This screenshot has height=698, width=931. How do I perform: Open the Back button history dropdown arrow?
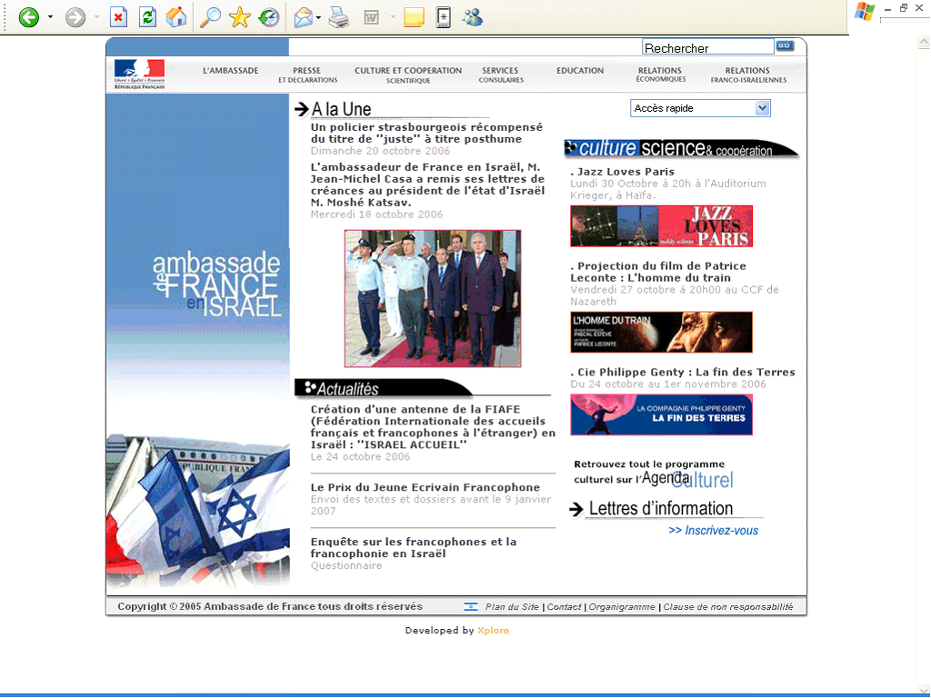(50, 17)
